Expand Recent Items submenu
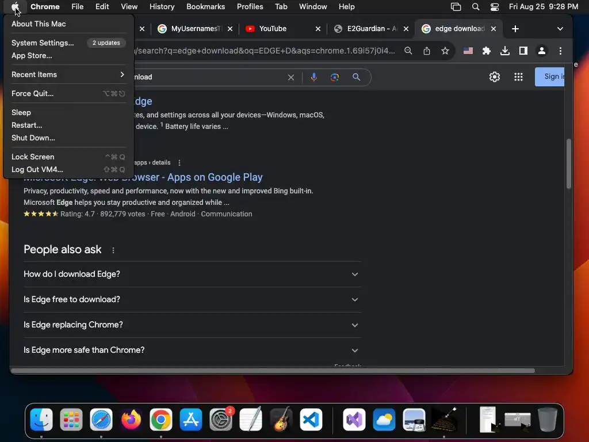This screenshot has width=589, height=442. click(x=68, y=74)
